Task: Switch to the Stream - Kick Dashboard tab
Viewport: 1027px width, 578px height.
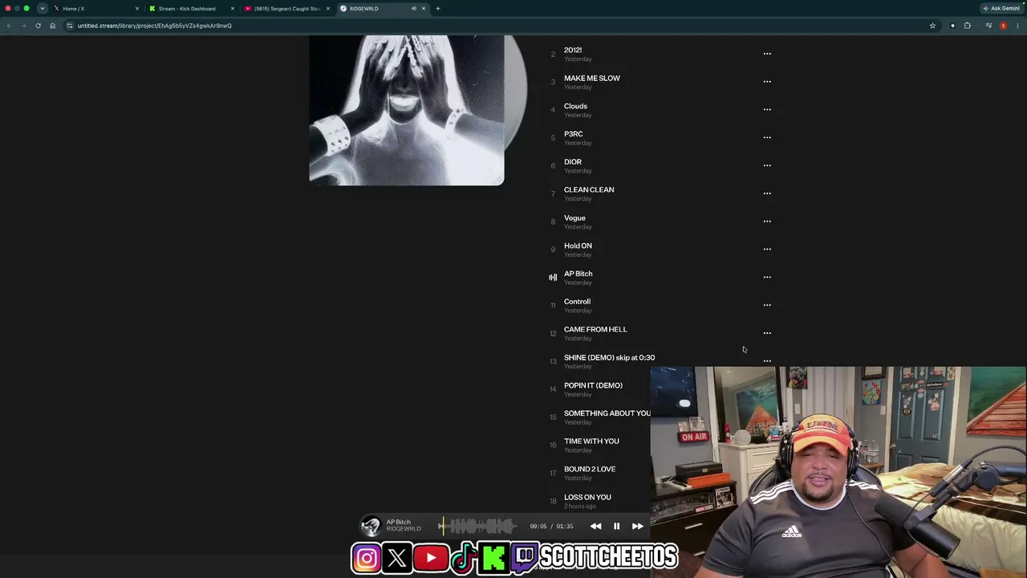Action: [191, 9]
